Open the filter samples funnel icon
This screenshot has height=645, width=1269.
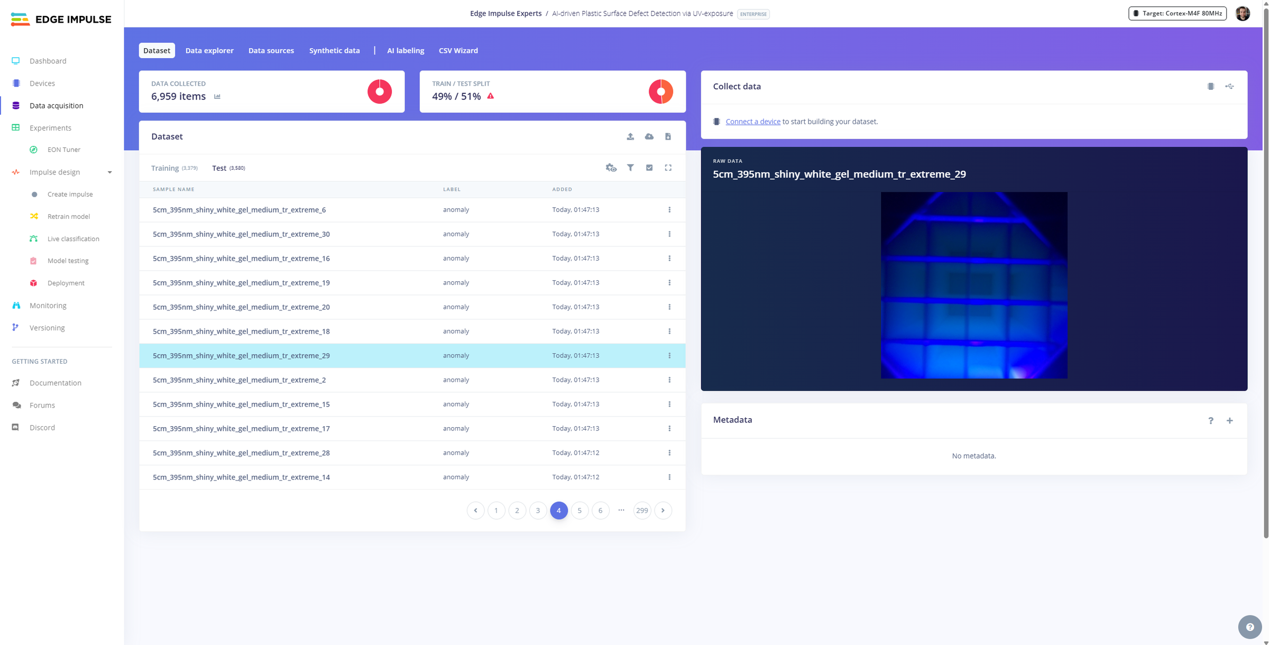(x=630, y=168)
